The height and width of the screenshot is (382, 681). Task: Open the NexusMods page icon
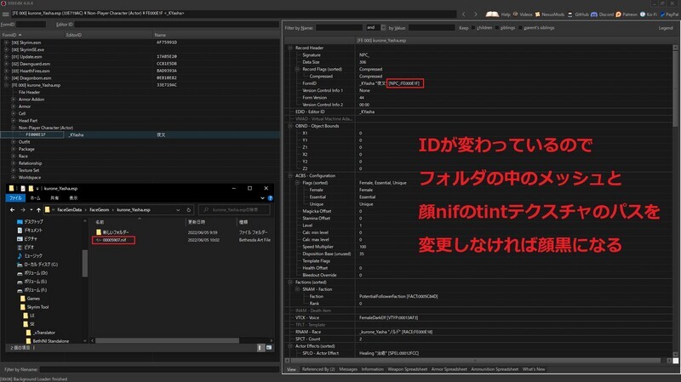pyautogui.click(x=538, y=14)
